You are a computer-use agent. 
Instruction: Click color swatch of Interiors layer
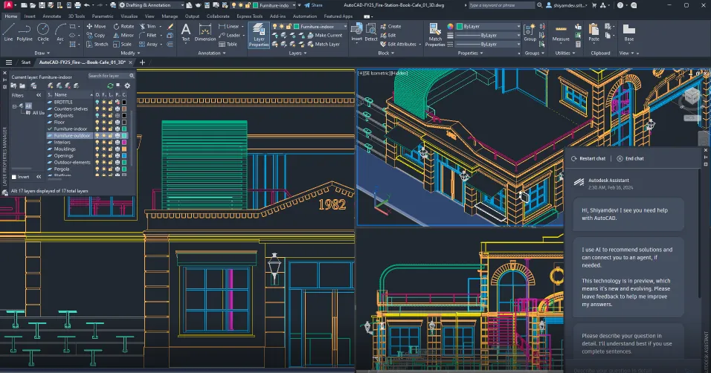(124, 143)
